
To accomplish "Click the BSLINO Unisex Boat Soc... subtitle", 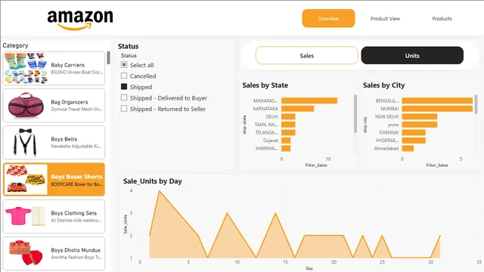I will coord(77,73).
